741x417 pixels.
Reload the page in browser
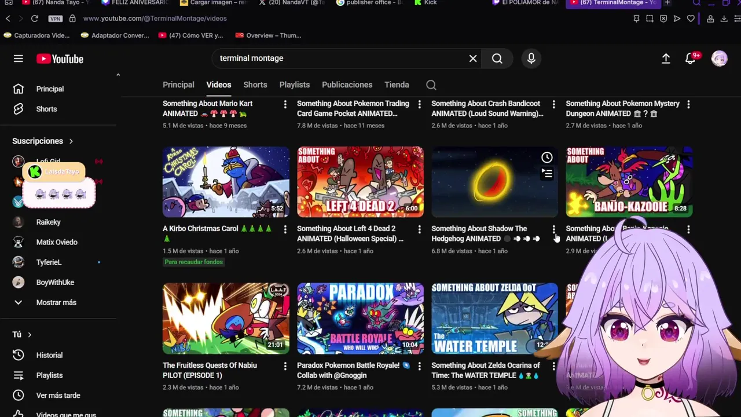35,19
